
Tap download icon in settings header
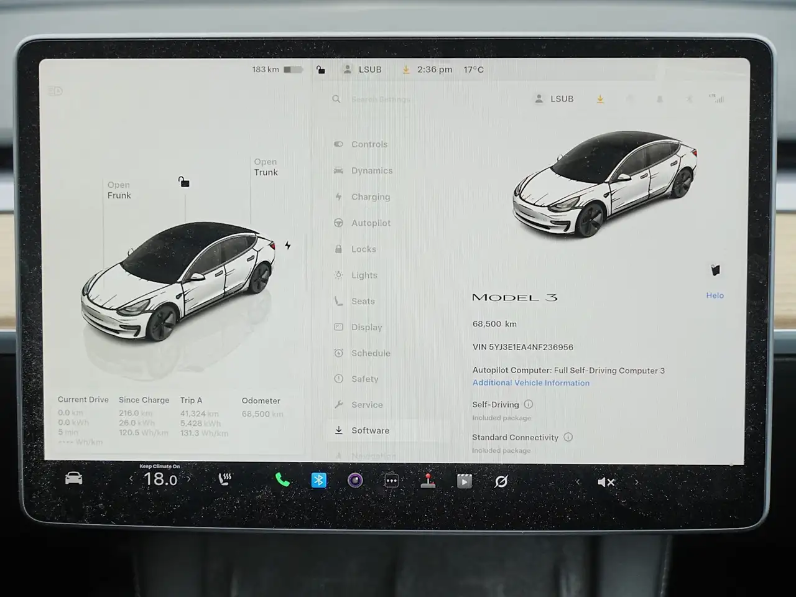[600, 99]
